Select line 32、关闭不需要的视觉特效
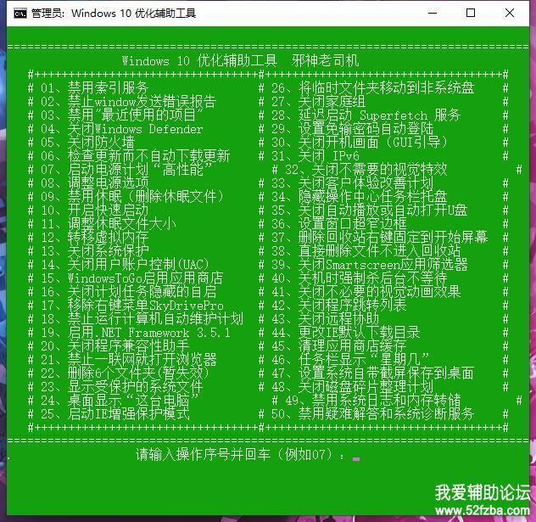Viewport: 536px width, 522px height. point(366,170)
